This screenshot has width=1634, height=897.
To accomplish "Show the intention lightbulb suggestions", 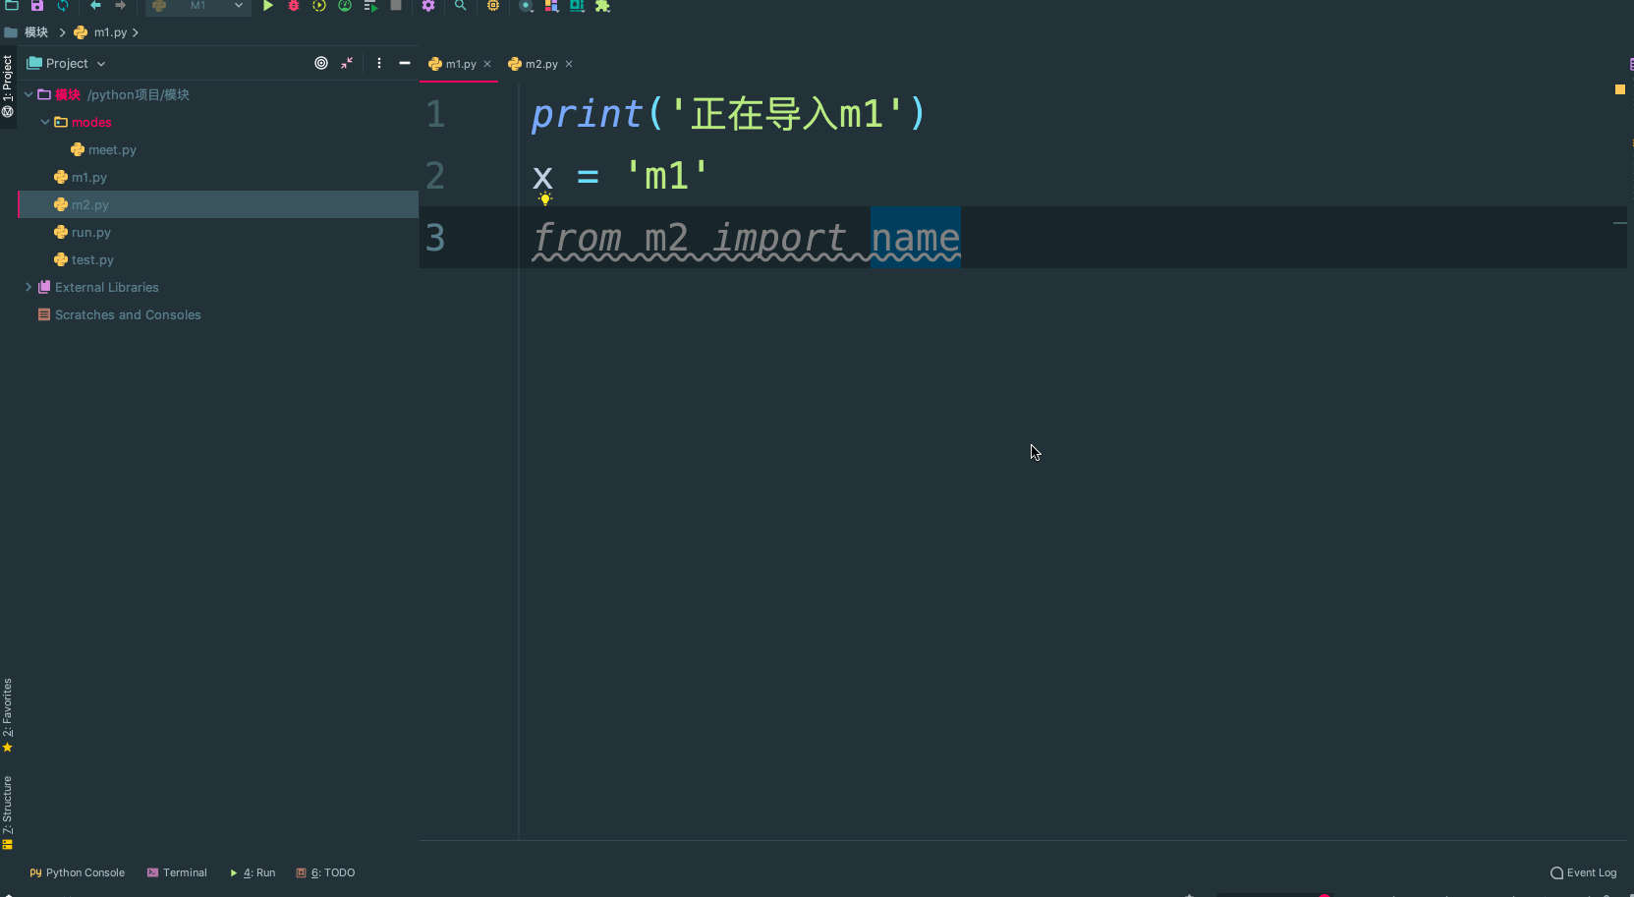I will tap(545, 198).
